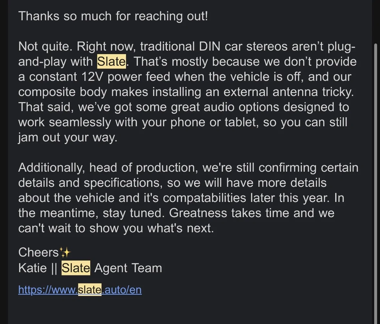Open the slate.auto website link
This screenshot has width=380, height=324.
coord(80,290)
